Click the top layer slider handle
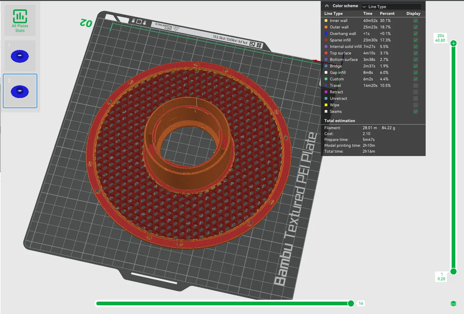The width and height of the screenshot is (464, 314). coord(453,43)
